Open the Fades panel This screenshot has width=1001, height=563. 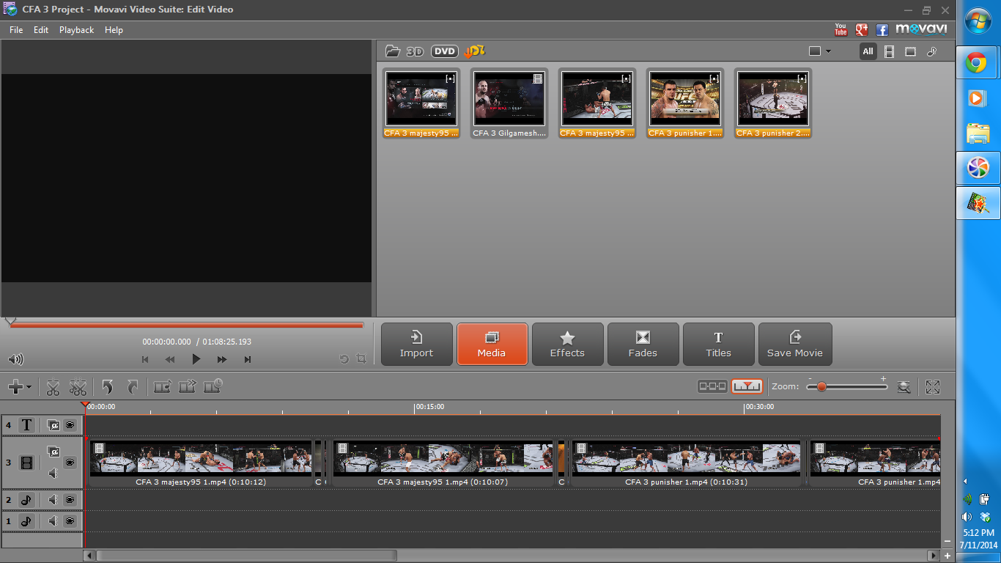coord(643,344)
